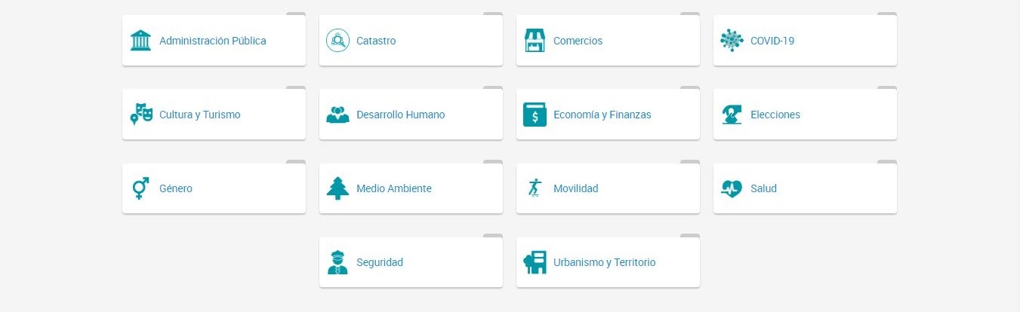Click the government building icon for Administración Pública
1020x312 pixels.
[x=140, y=41]
